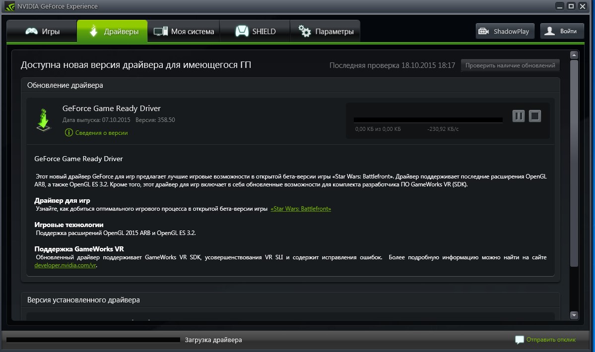Click the green driver download arrow icon

click(44, 120)
